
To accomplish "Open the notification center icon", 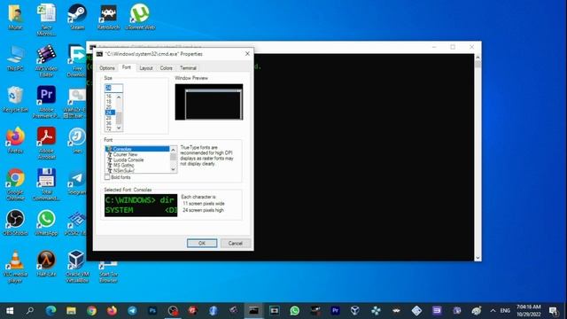I will [553, 311].
